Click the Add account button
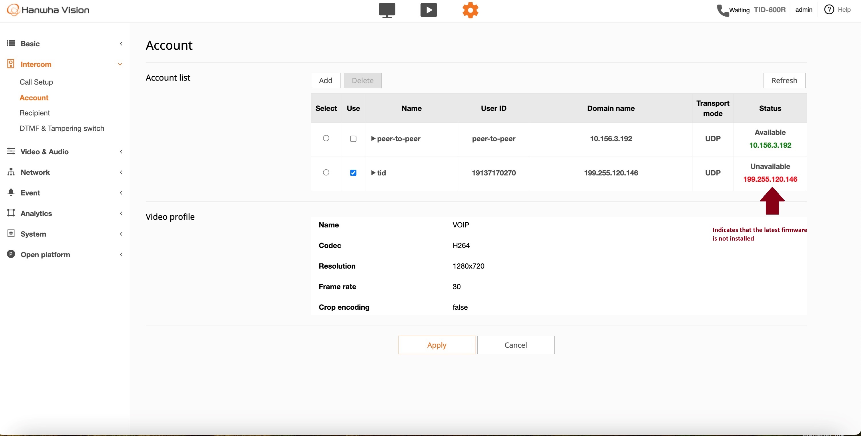Viewport: 861px width, 436px height. pos(326,81)
